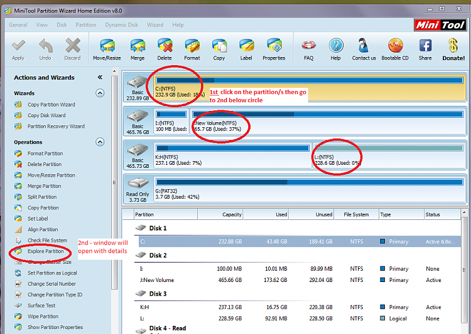Click Merge Partition operation
471x334 pixels.
tap(45, 186)
